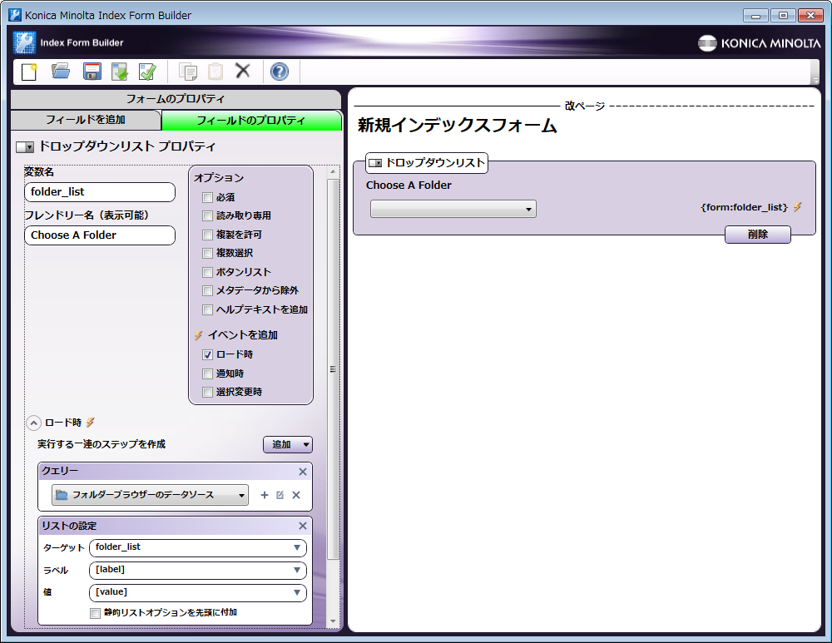Viewport: 832px width, 643px height.
Task: Open Help with the question mark icon
Action: (x=279, y=71)
